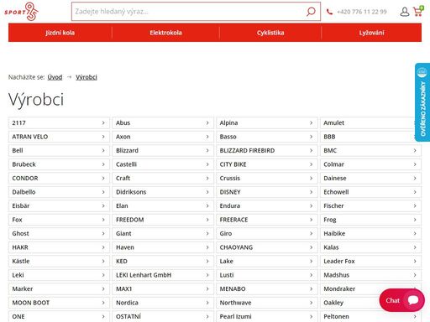Viewport: 430px width, 322px height.
Task: Click the red phone icon
Action: (x=329, y=12)
